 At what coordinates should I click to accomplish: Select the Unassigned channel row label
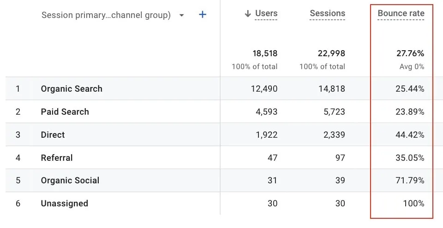click(65, 204)
